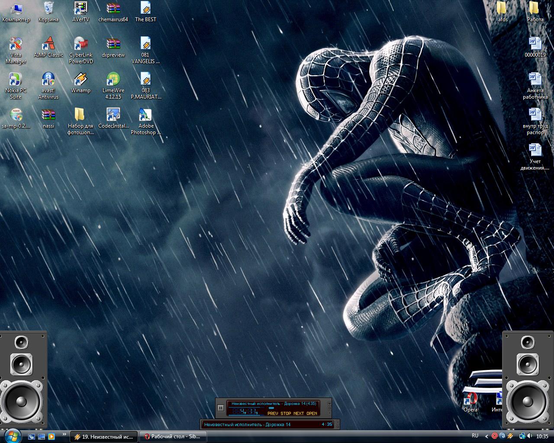Click Switch between windows in Quick Launch

click(32, 437)
